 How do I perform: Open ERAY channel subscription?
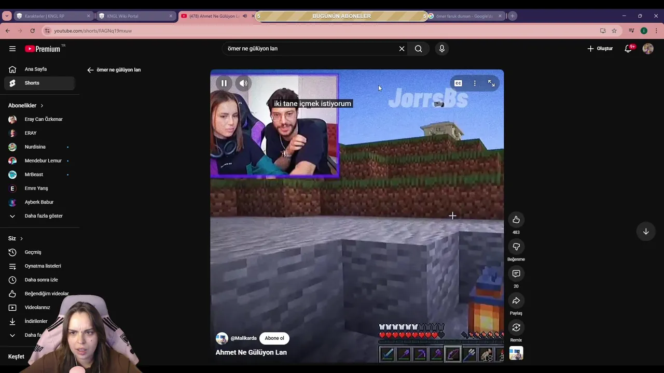tap(39, 133)
